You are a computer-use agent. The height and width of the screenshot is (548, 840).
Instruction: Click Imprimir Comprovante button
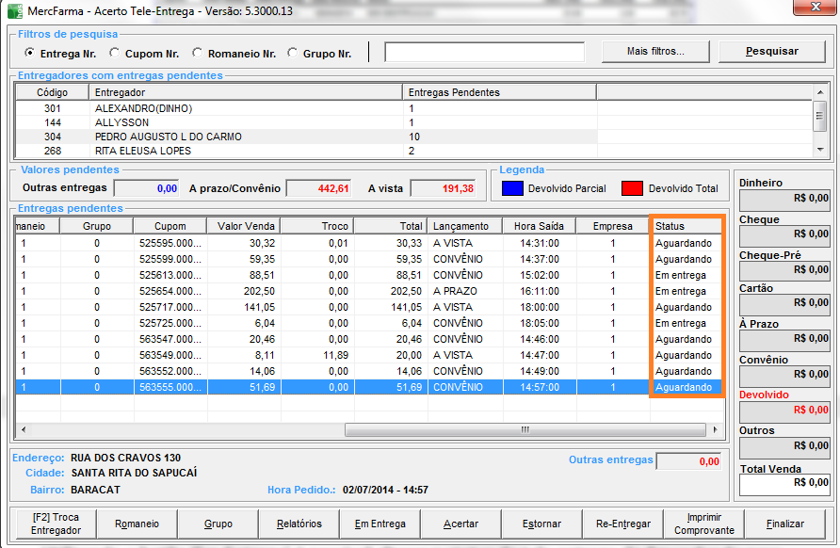pos(703,524)
